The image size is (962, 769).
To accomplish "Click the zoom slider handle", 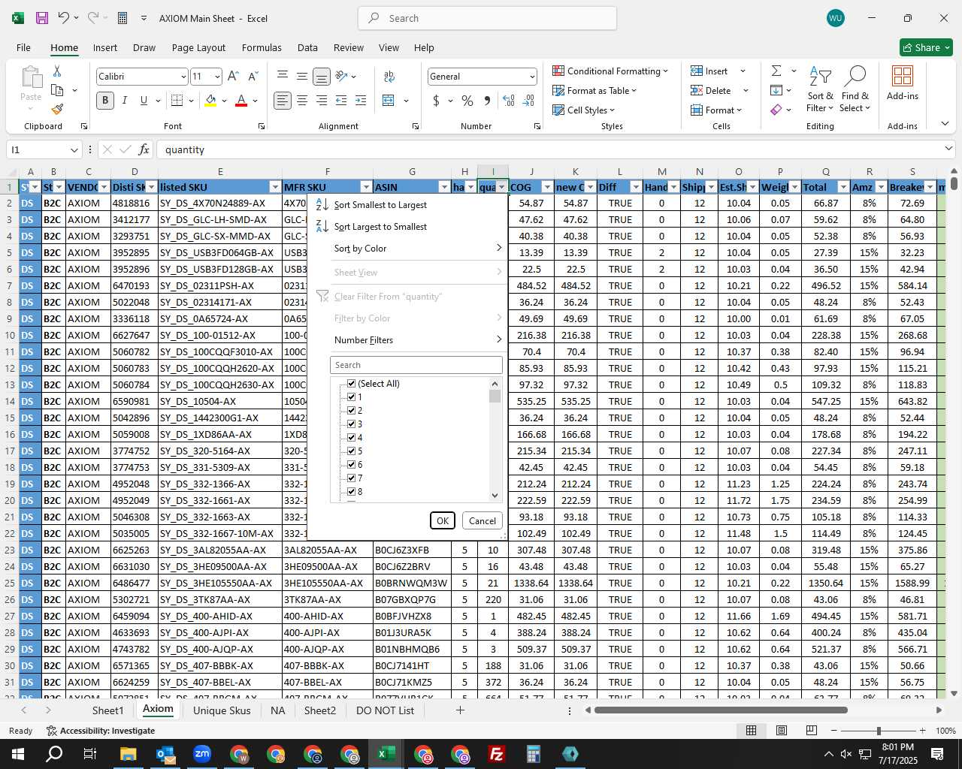I will (879, 731).
